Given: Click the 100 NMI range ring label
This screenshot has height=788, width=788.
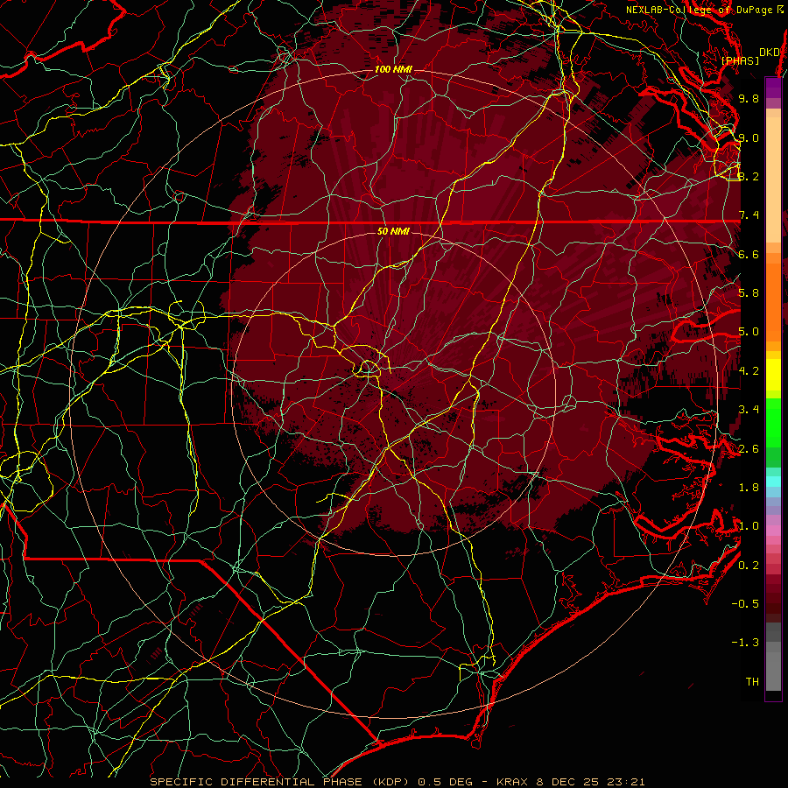Looking at the screenshot, I should tap(392, 69).
